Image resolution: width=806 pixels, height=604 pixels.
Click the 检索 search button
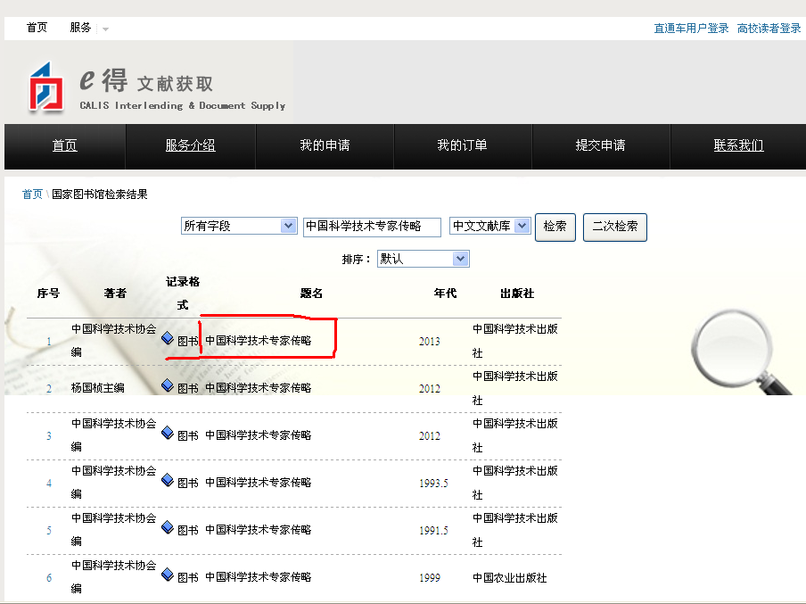[x=555, y=227]
